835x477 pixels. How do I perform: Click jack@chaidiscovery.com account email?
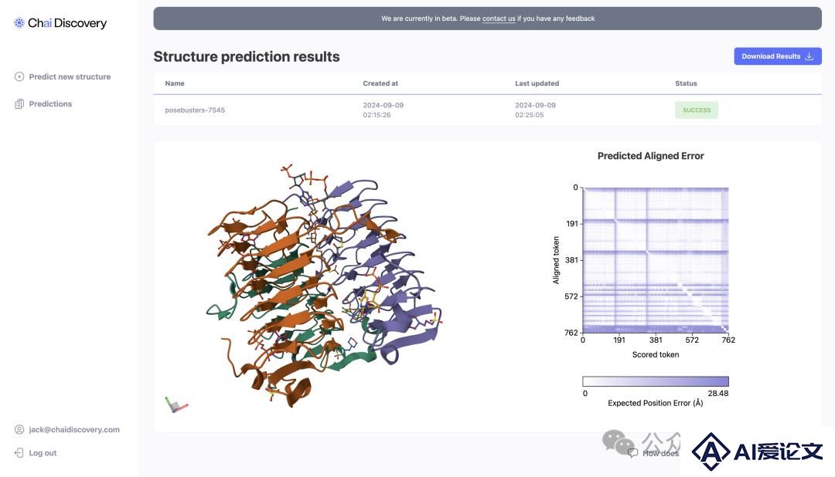click(74, 430)
